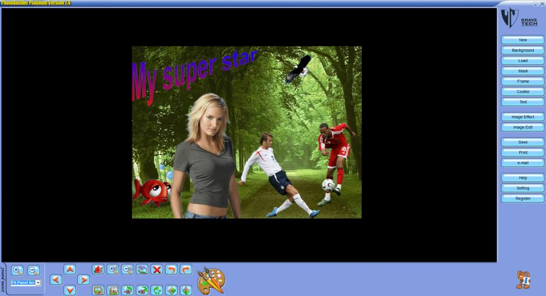
Task: Click the second framed picture icon in bottom row
Action: click(113, 290)
